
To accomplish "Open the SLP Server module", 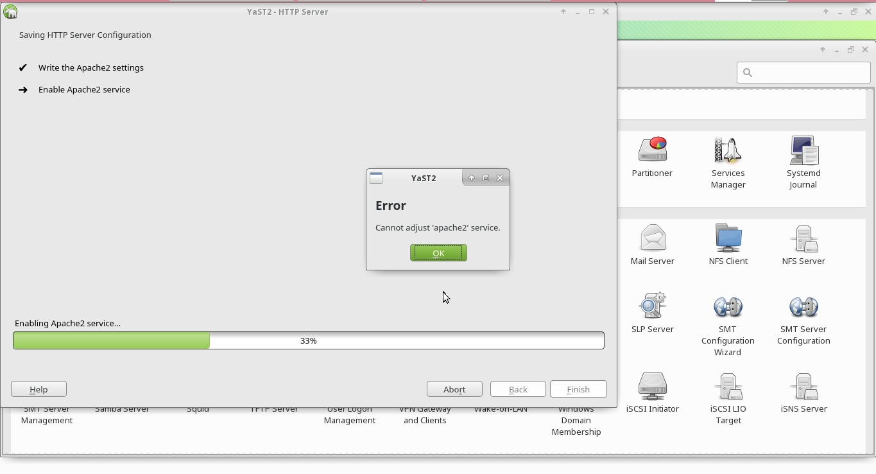I will click(652, 313).
